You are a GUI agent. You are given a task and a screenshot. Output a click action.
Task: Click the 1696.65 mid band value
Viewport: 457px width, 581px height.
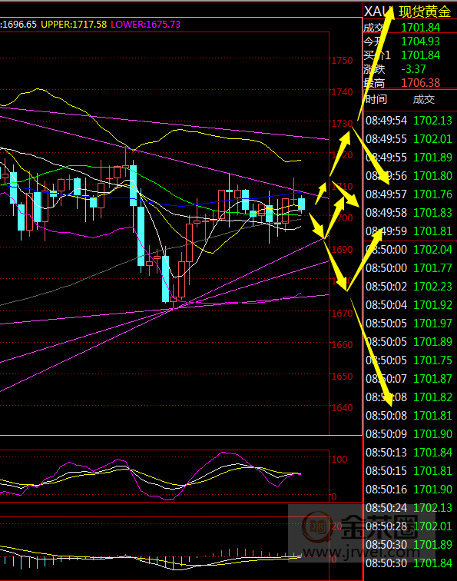[20, 25]
